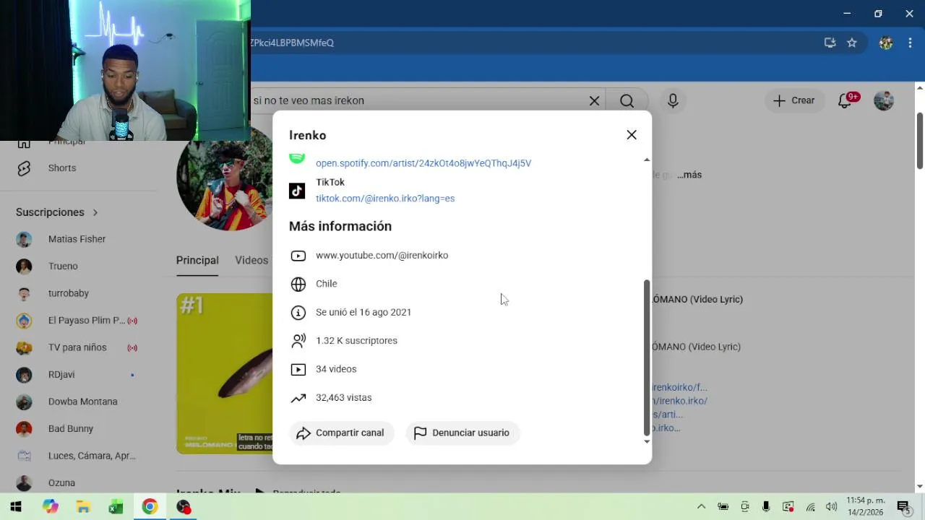Click the taskbar clock and date

coord(866,506)
